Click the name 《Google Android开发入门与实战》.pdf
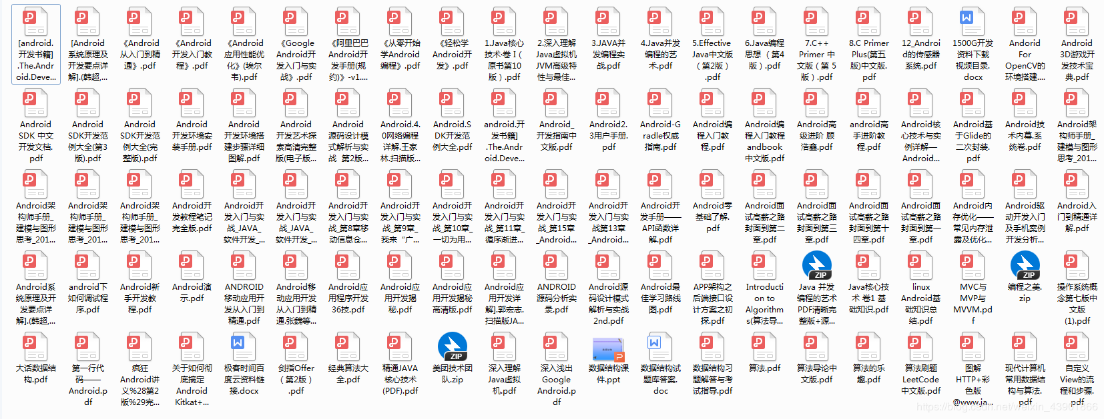The height and width of the screenshot is (419, 1104). (296, 60)
